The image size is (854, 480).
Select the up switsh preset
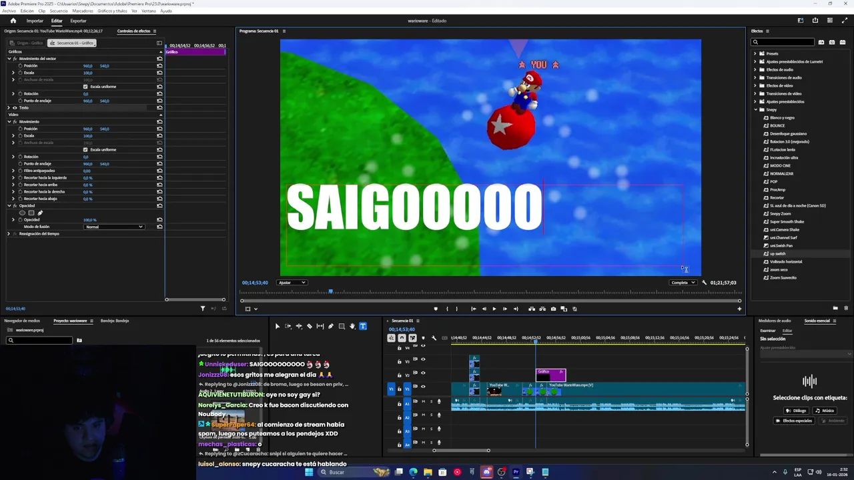[x=778, y=253]
